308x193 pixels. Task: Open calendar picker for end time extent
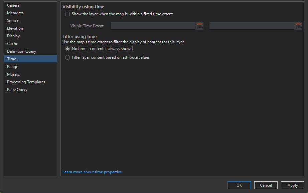coord(298,26)
